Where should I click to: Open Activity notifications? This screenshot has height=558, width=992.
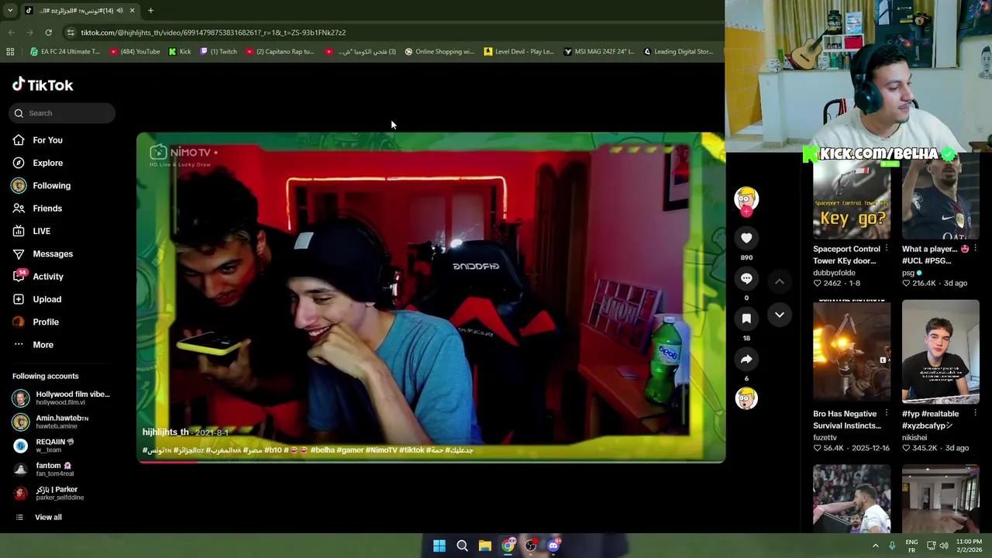pyautogui.click(x=48, y=277)
